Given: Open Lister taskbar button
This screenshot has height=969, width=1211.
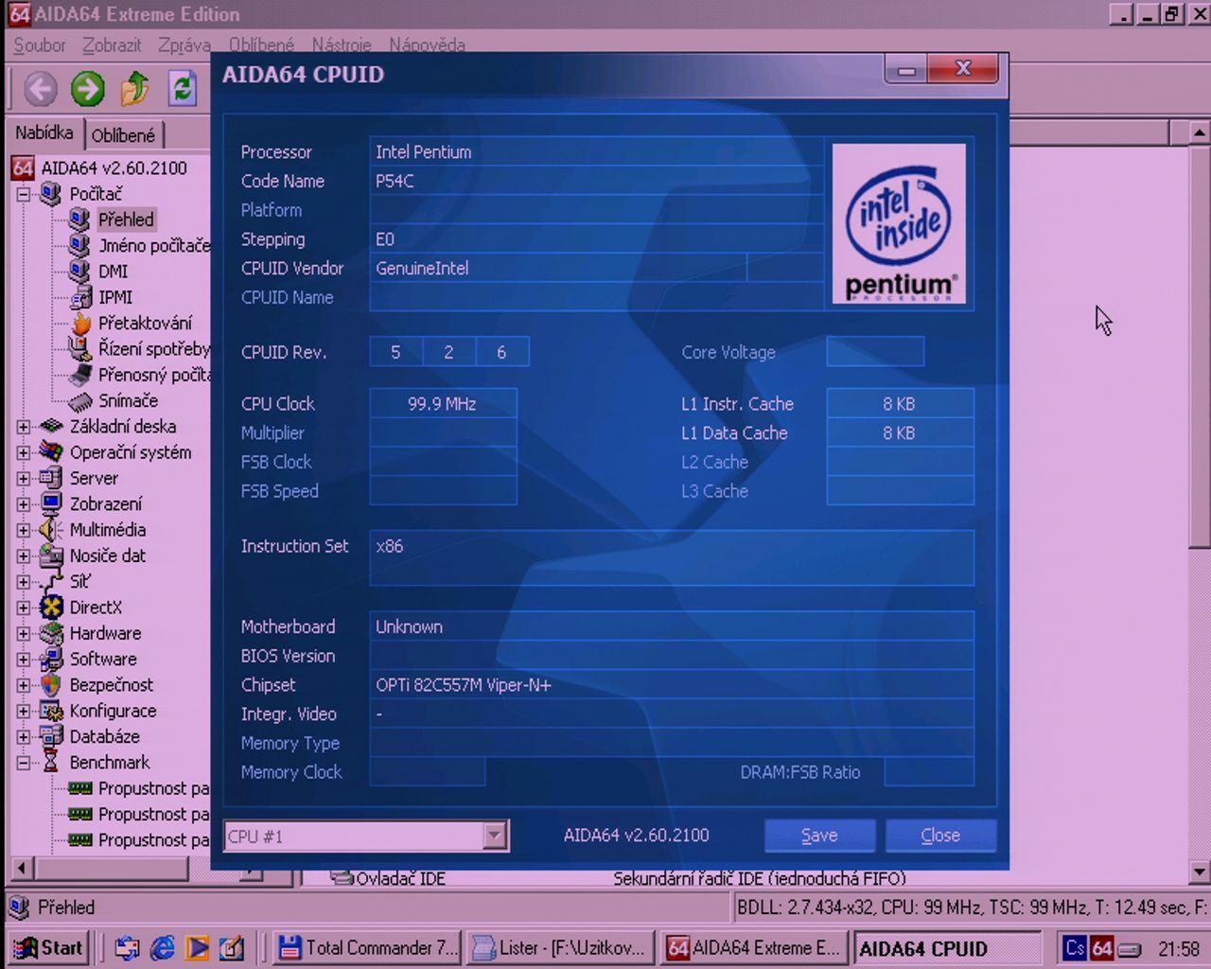Looking at the screenshot, I should 560,947.
